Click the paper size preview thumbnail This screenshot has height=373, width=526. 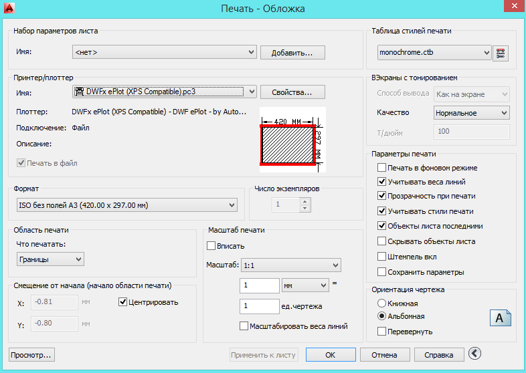coord(292,140)
